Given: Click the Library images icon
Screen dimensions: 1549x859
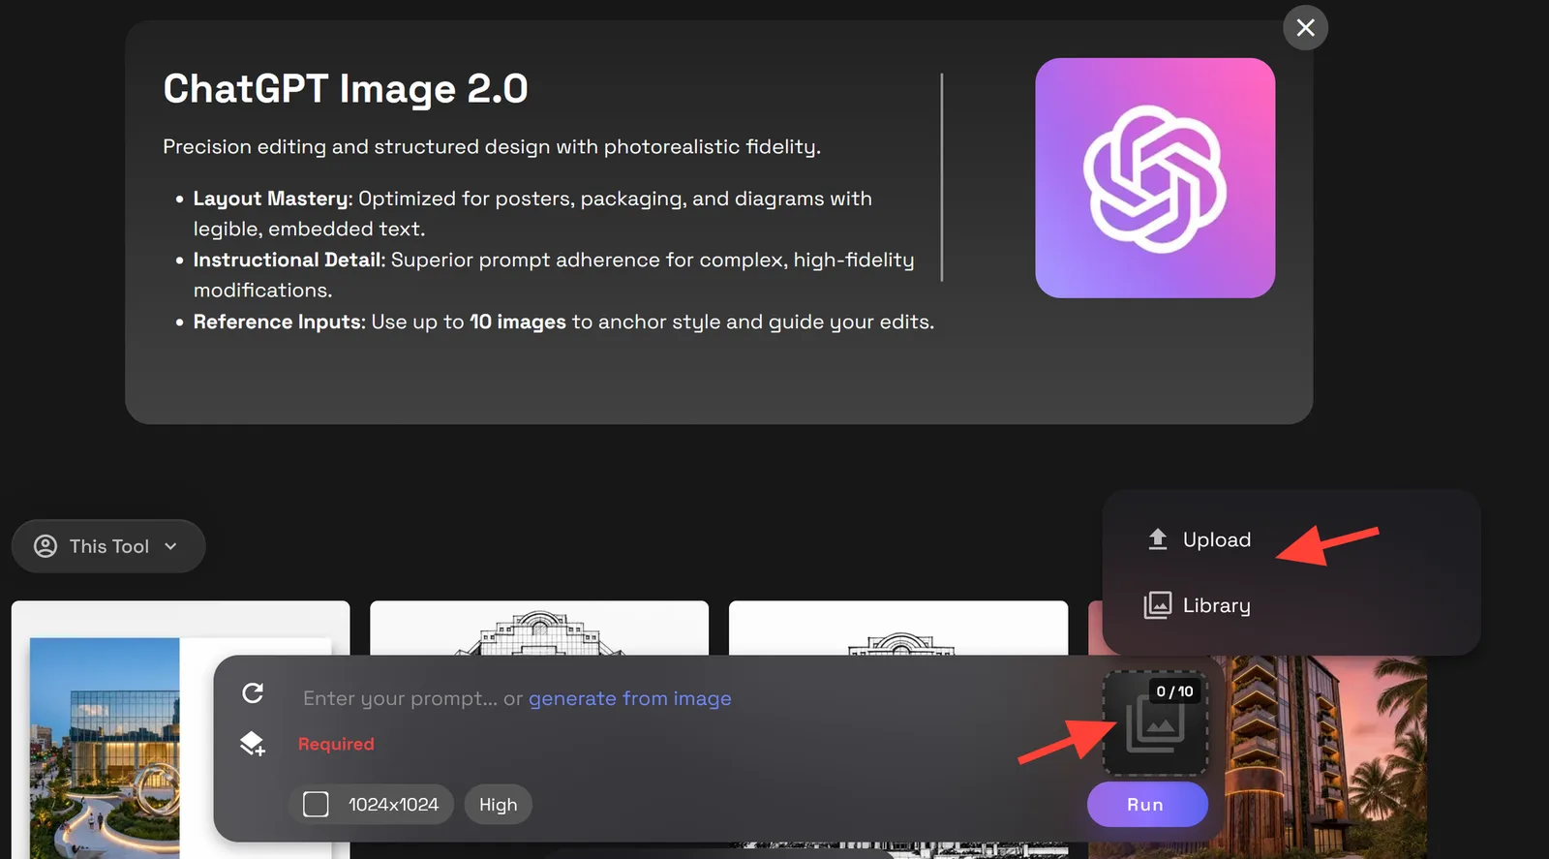Looking at the screenshot, I should point(1157,605).
